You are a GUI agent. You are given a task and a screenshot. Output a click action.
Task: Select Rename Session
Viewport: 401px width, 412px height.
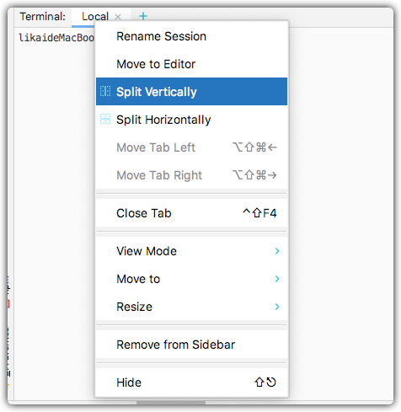(191, 36)
